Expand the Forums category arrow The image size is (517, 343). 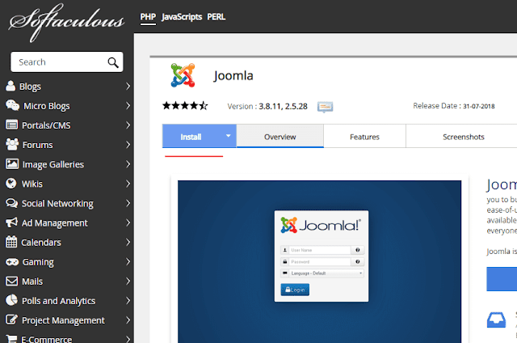(x=128, y=145)
